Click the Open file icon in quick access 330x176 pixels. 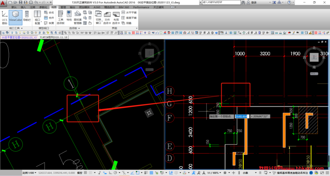tap(15, 2)
